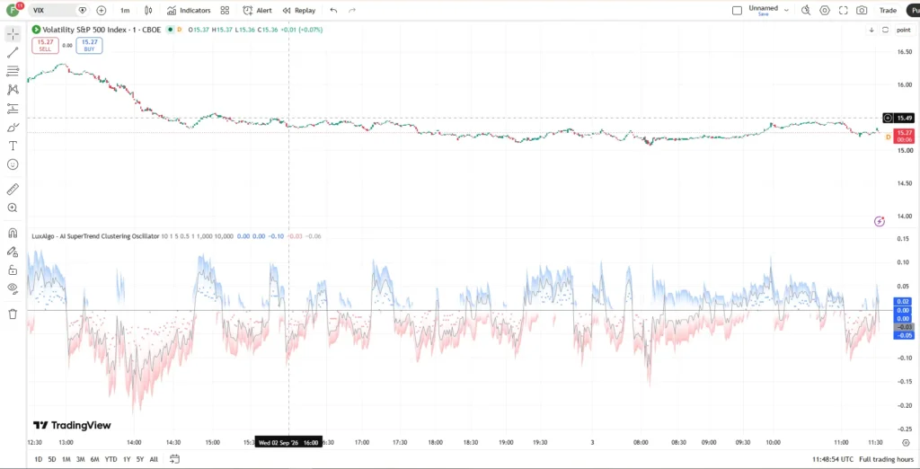
Task: Add symbol with compare plus icon
Action: tap(101, 10)
